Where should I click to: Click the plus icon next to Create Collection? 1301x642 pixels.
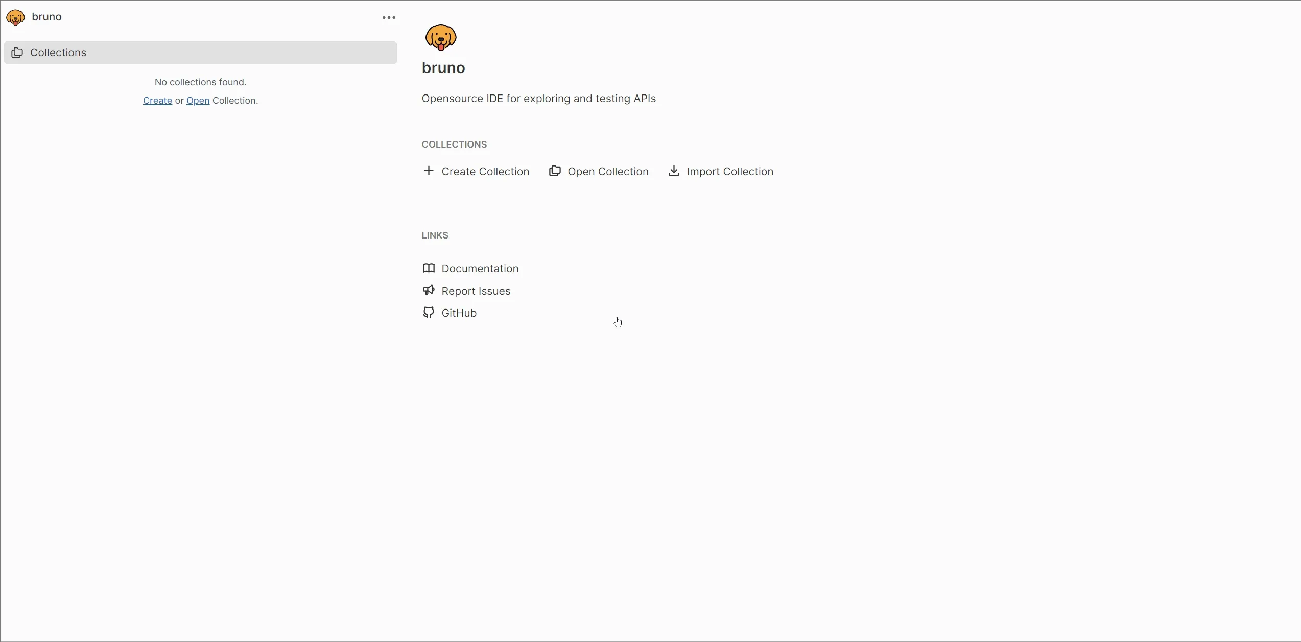click(x=429, y=171)
